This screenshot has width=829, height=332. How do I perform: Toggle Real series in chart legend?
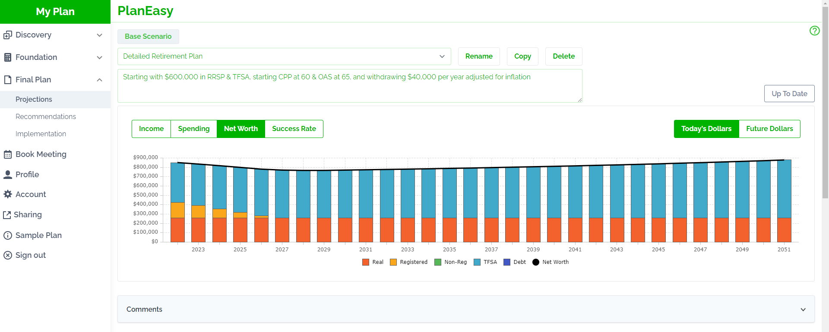(x=373, y=262)
